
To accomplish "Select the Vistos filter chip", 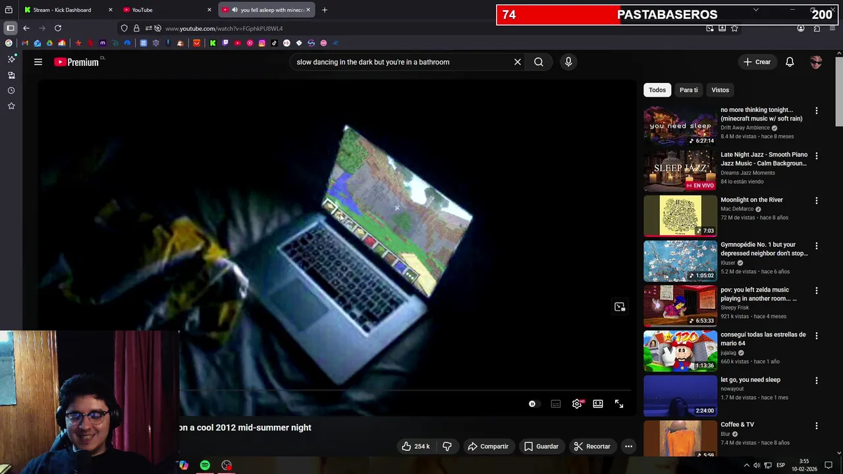I will [720, 90].
